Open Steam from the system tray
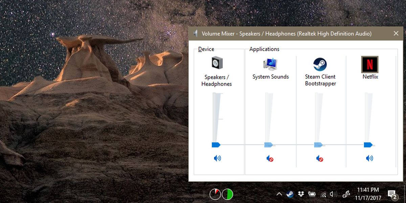The width and height of the screenshot is (406, 203). tap(290, 194)
